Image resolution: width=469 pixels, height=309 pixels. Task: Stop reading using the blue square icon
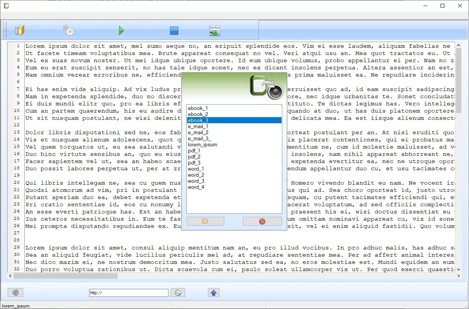(x=174, y=30)
